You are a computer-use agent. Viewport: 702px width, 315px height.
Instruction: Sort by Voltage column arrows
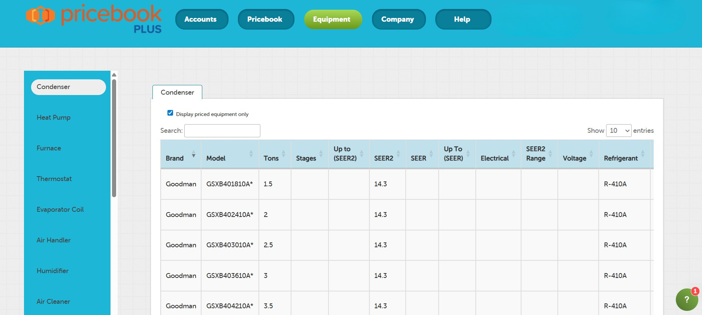pyautogui.click(x=591, y=154)
